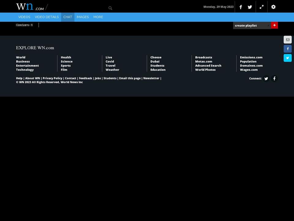The height and width of the screenshot is (221, 294).
Task: Select the CHAT tab
Action: [x=68, y=17]
